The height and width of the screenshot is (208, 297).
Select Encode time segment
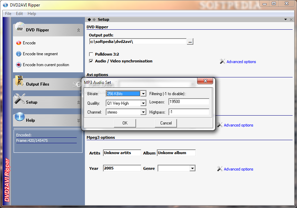[x=40, y=54]
